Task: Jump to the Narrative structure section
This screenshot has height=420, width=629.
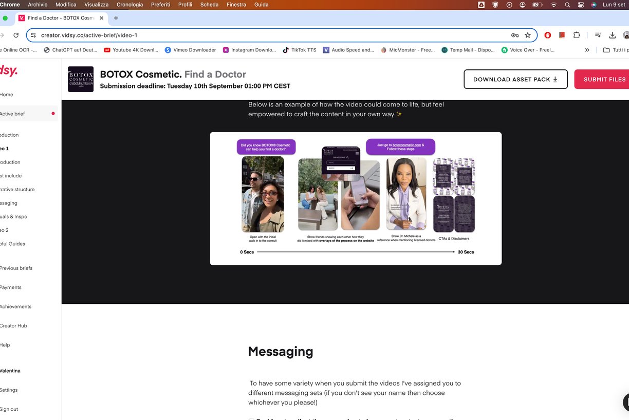Action: pos(17,189)
